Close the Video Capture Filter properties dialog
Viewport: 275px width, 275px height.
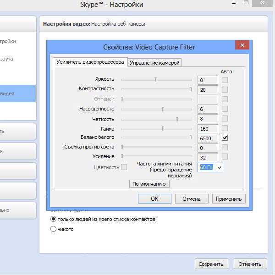point(242,45)
